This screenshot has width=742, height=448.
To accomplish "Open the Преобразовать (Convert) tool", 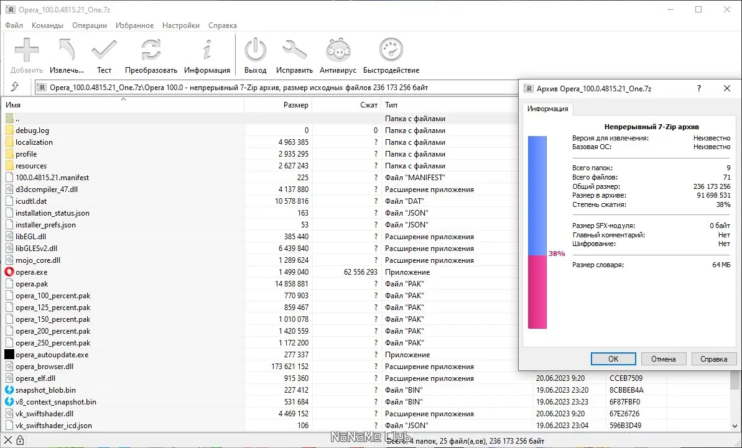I will [x=149, y=50].
